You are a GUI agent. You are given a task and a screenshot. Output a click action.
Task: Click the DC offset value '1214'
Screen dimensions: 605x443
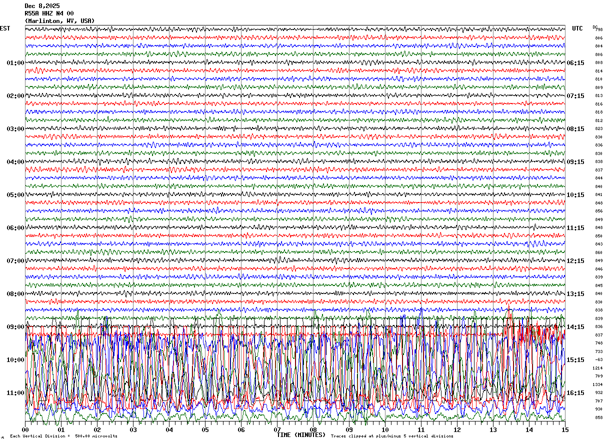[597, 368]
